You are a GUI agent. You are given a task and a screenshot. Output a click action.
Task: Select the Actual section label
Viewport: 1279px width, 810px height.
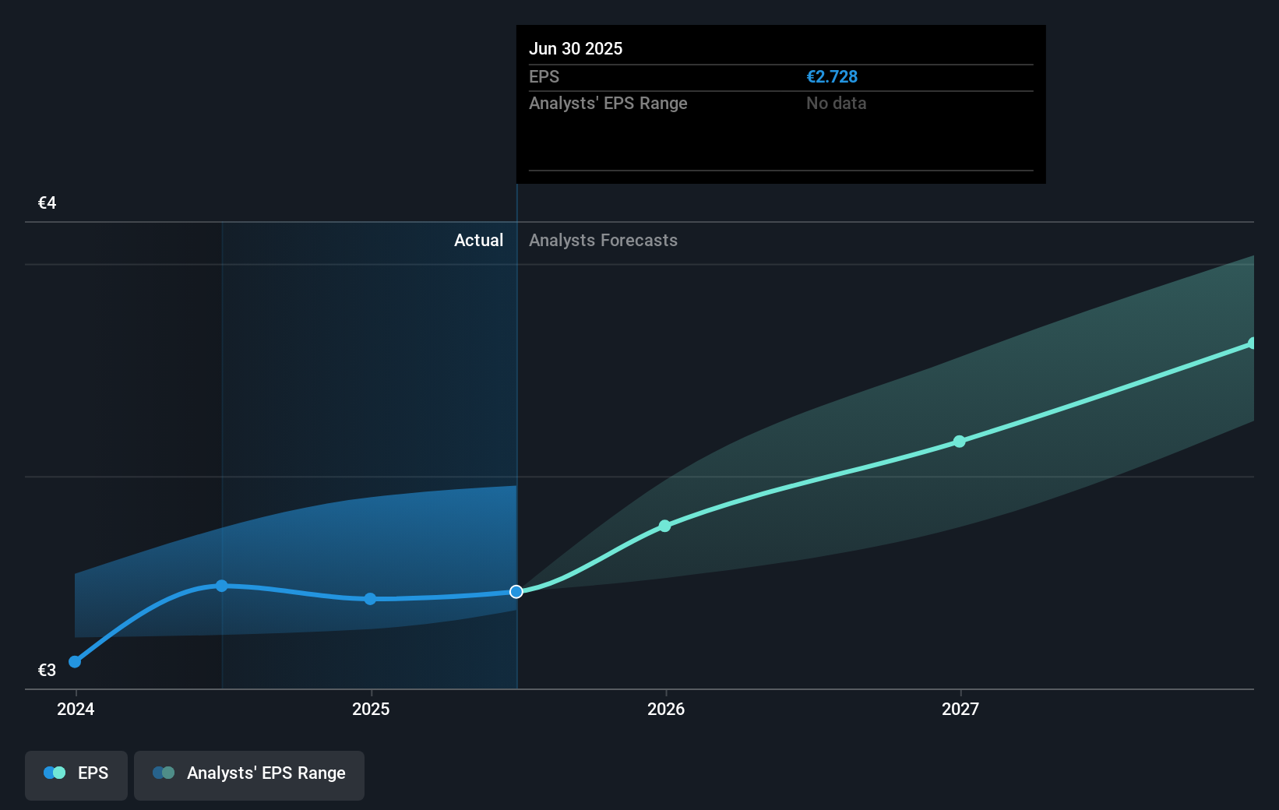pyautogui.click(x=479, y=241)
